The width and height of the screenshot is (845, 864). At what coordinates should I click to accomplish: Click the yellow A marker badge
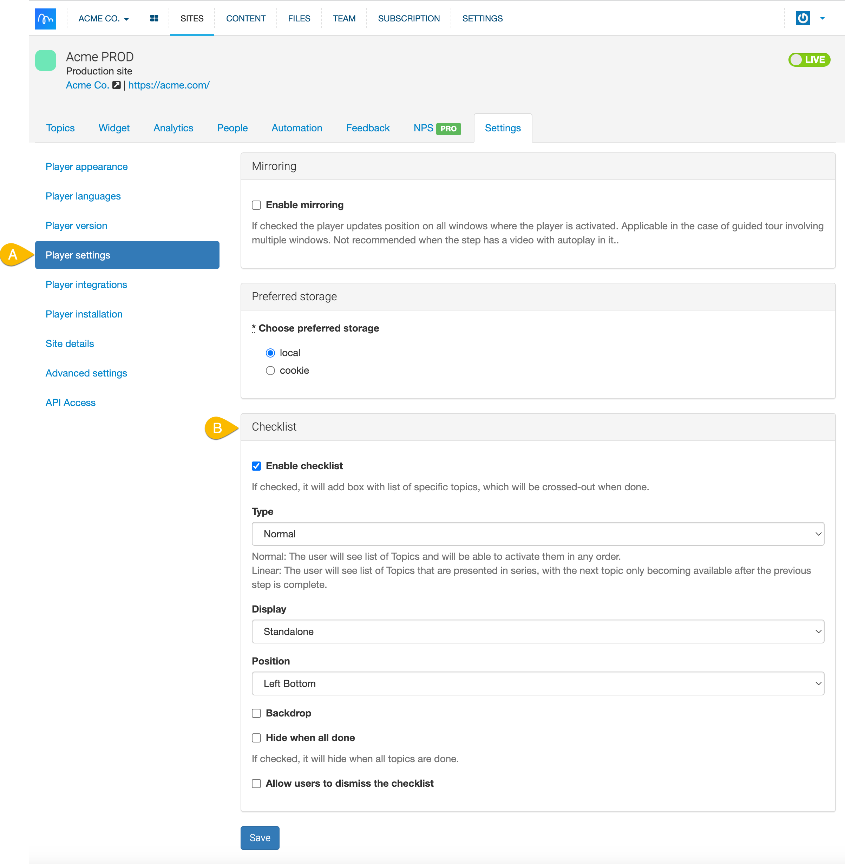pyautogui.click(x=13, y=255)
